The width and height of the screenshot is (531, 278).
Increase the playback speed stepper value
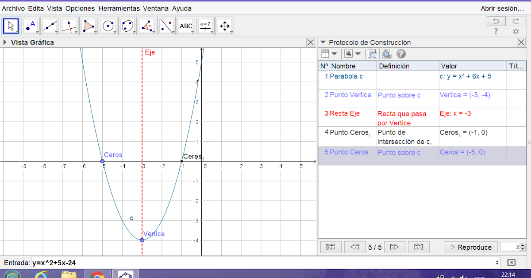click(522, 245)
